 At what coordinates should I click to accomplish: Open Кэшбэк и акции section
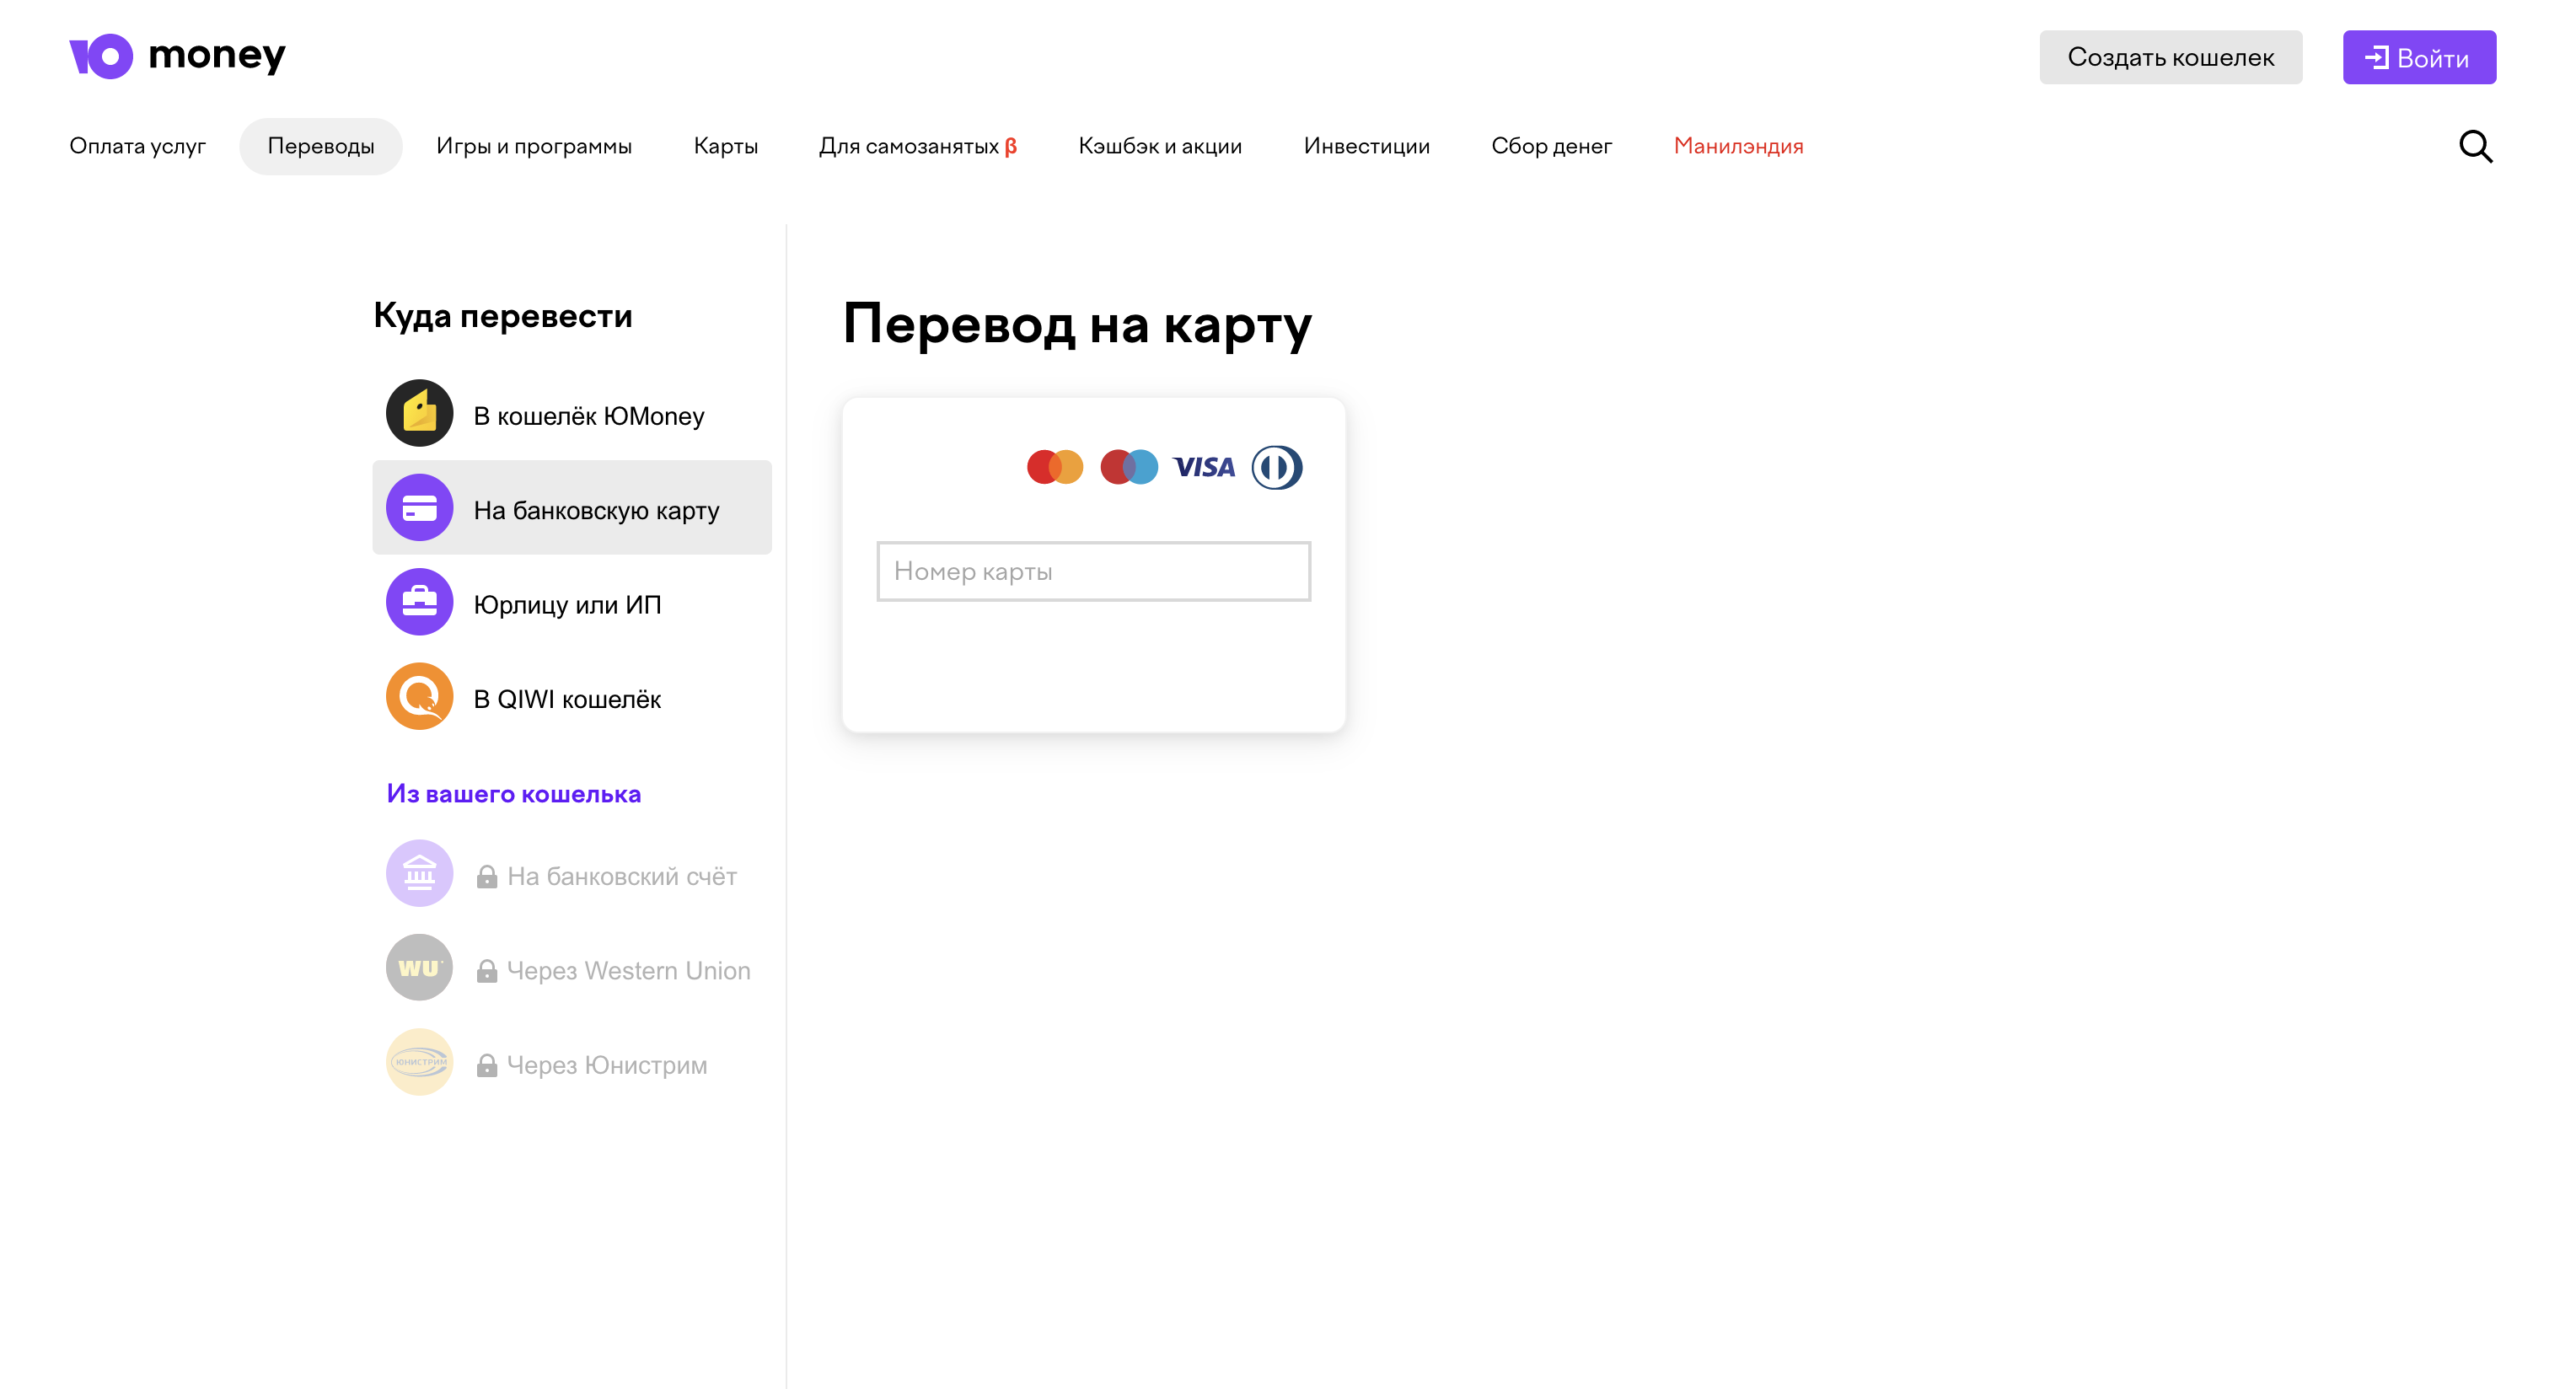[1160, 146]
